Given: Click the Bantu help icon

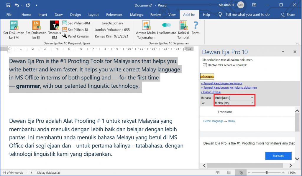Looking at the screenshot, I should tap(196, 25).
